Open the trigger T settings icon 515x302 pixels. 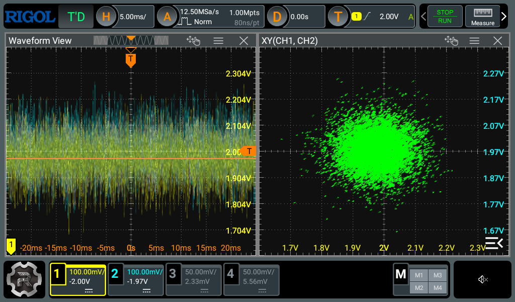point(338,17)
